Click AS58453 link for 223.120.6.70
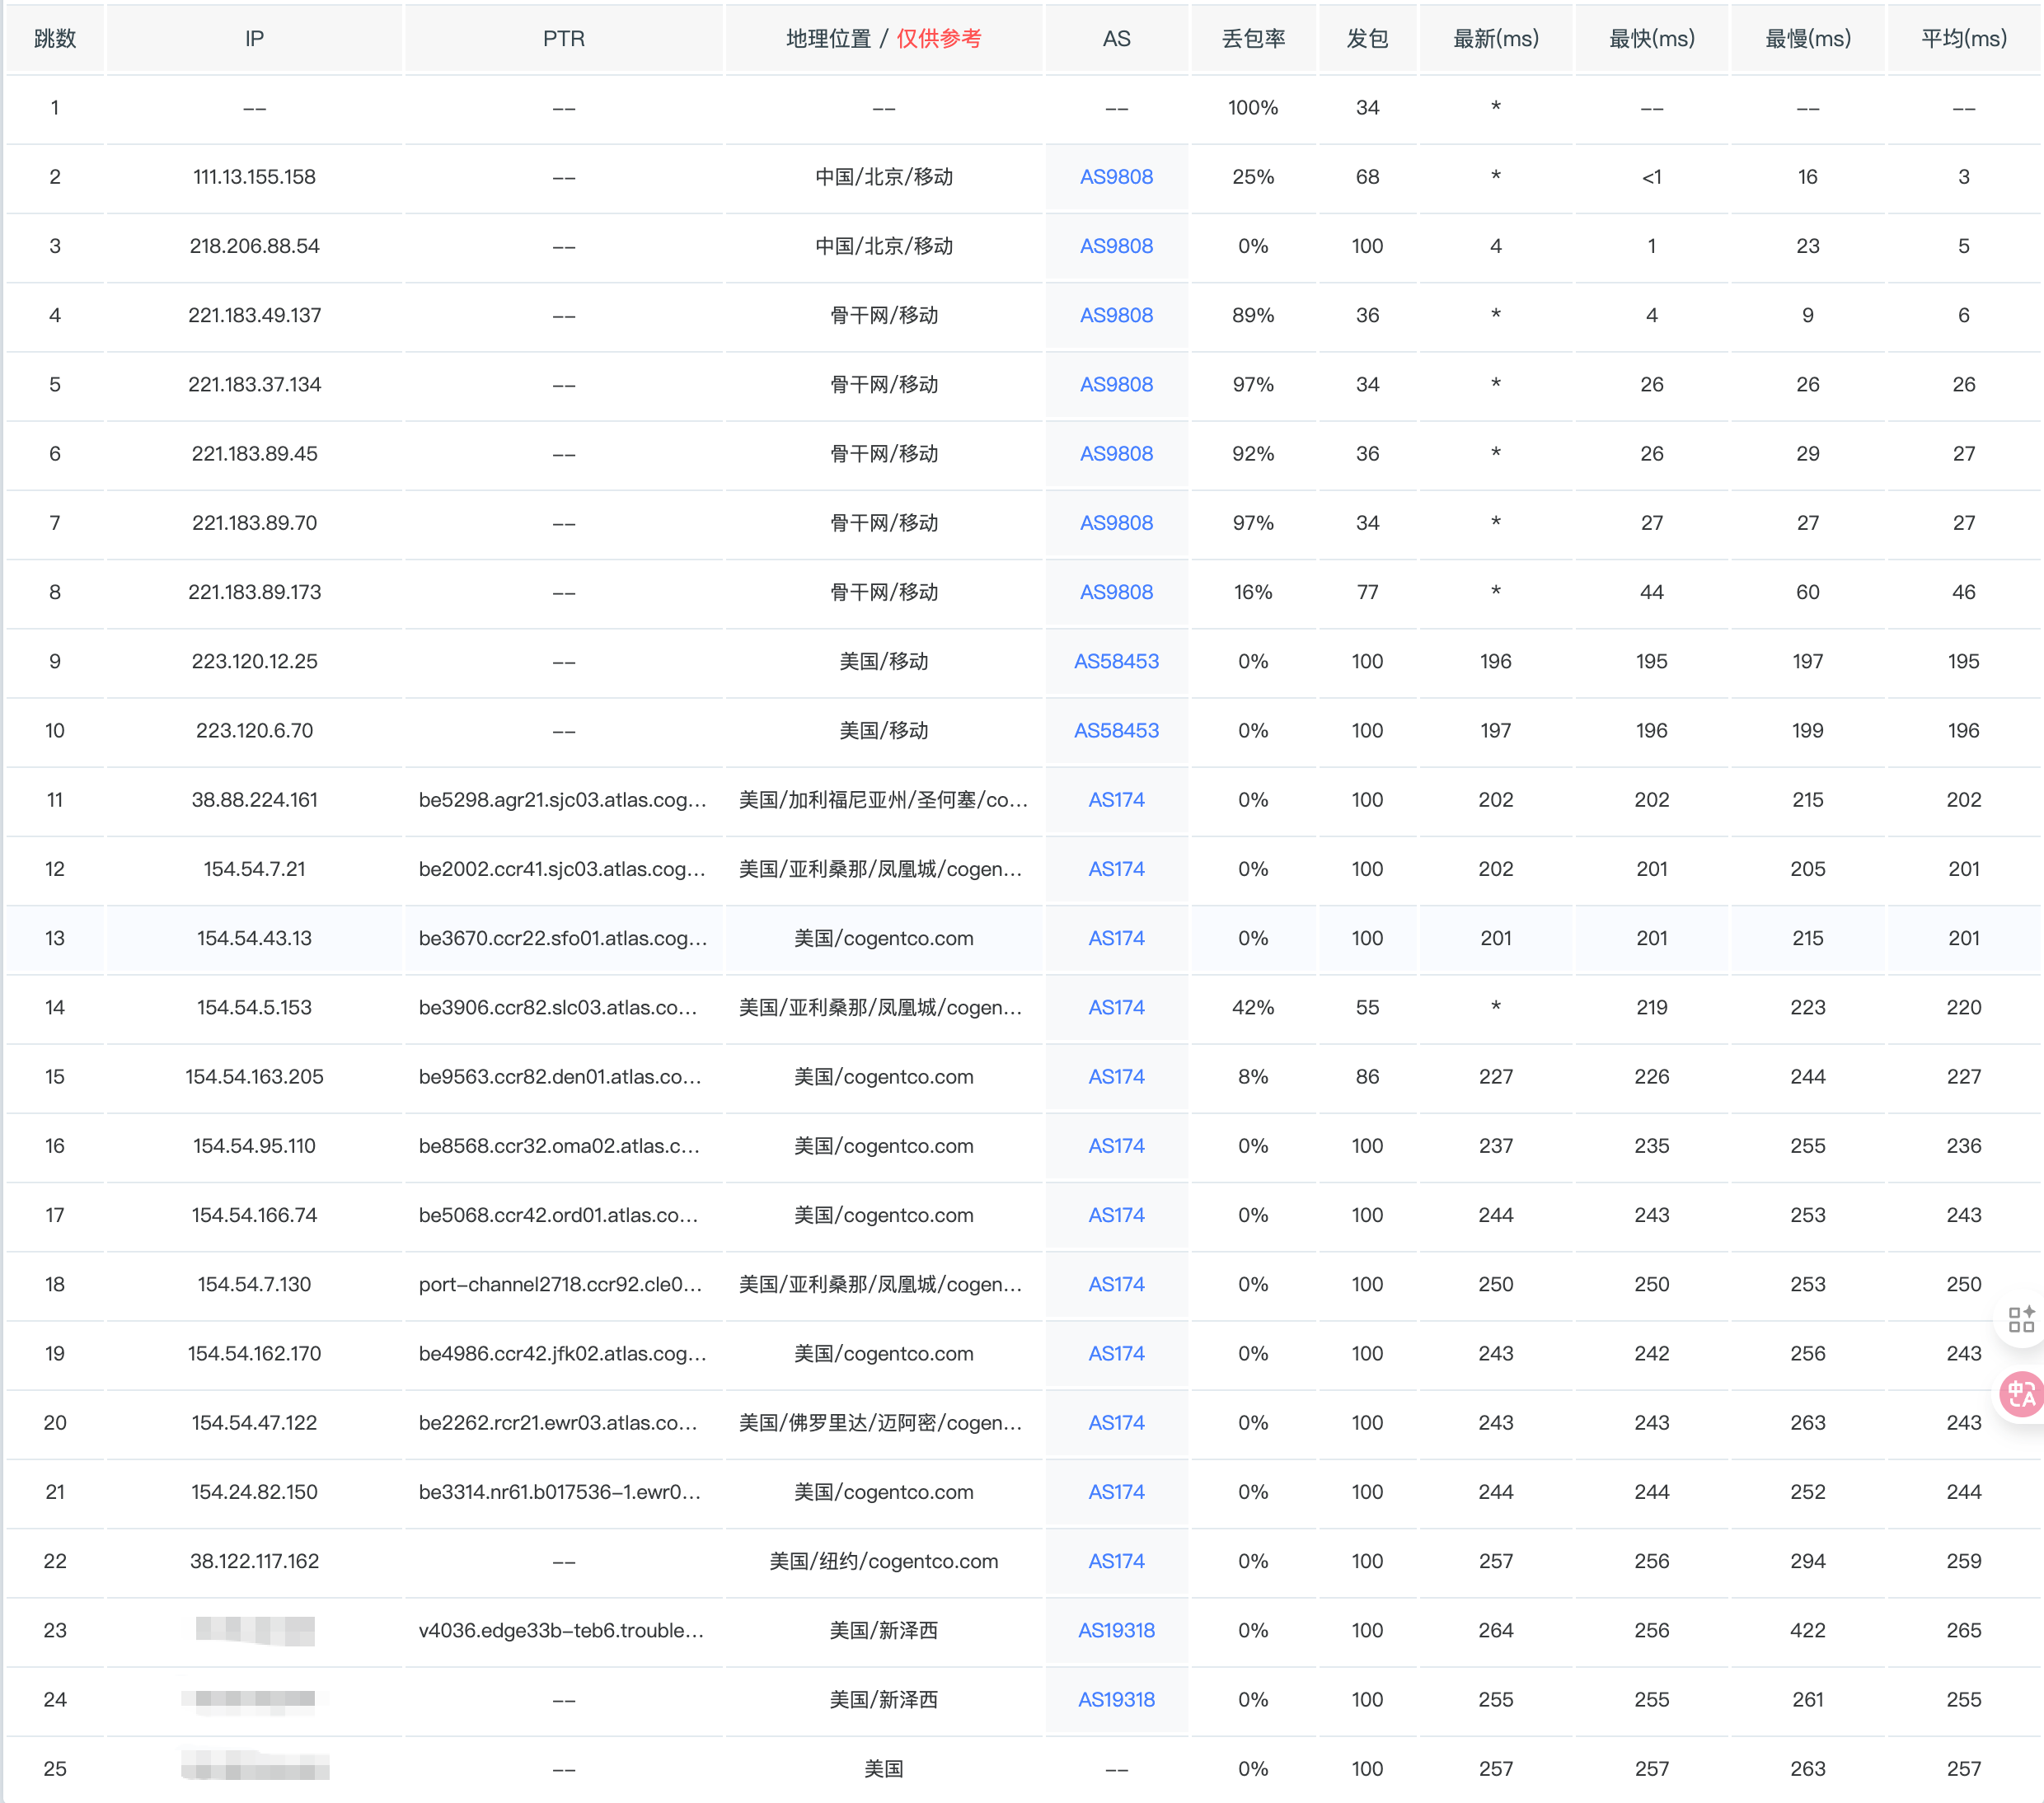2044x1803 pixels. [1116, 731]
